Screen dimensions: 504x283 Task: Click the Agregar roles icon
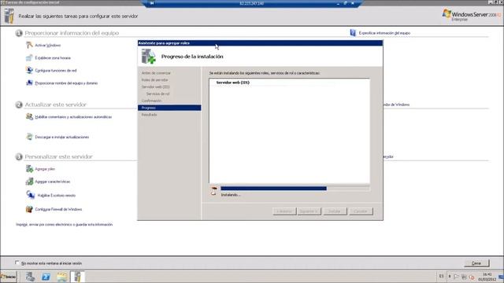(29, 169)
